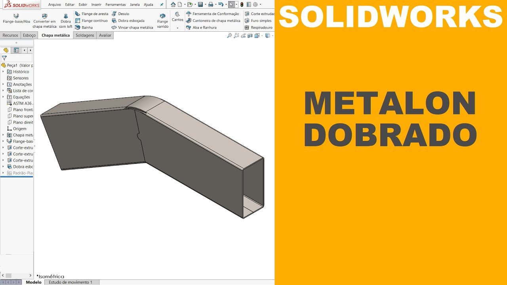
Task: Click the Rebuild traffic light icon
Action: [242, 5]
